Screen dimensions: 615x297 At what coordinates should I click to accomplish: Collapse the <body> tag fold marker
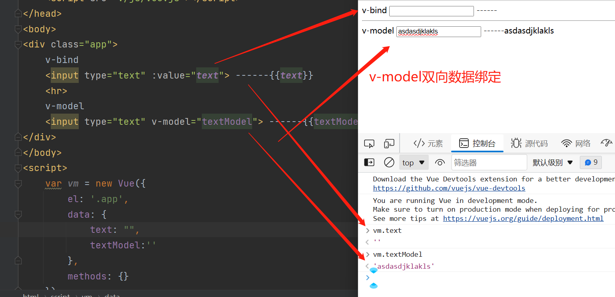pyautogui.click(x=18, y=29)
